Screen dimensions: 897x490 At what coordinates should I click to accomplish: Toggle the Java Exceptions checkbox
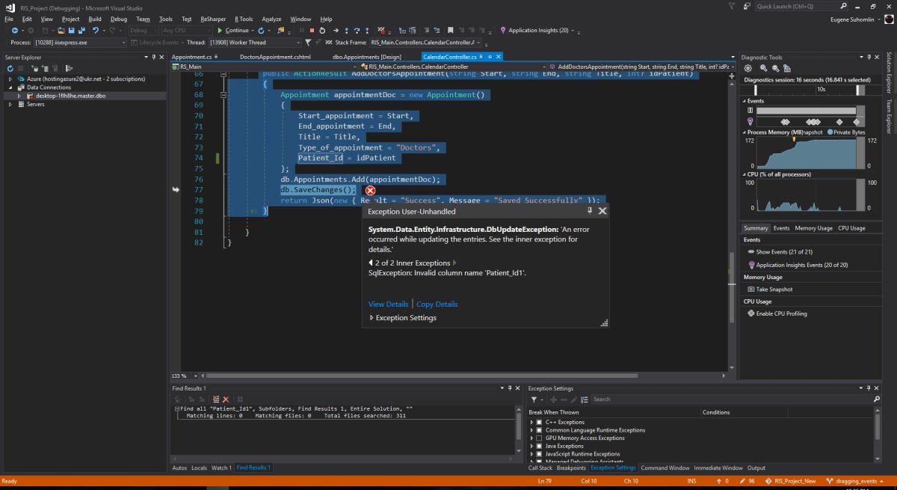click(x=539, y=446)
